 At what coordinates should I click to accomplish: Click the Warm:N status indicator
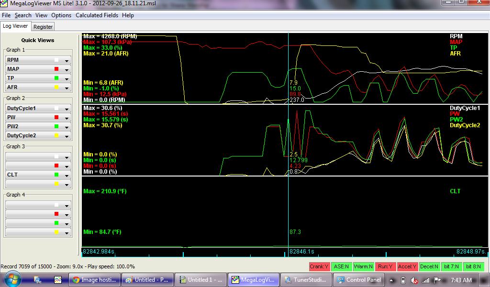[363, 267]
